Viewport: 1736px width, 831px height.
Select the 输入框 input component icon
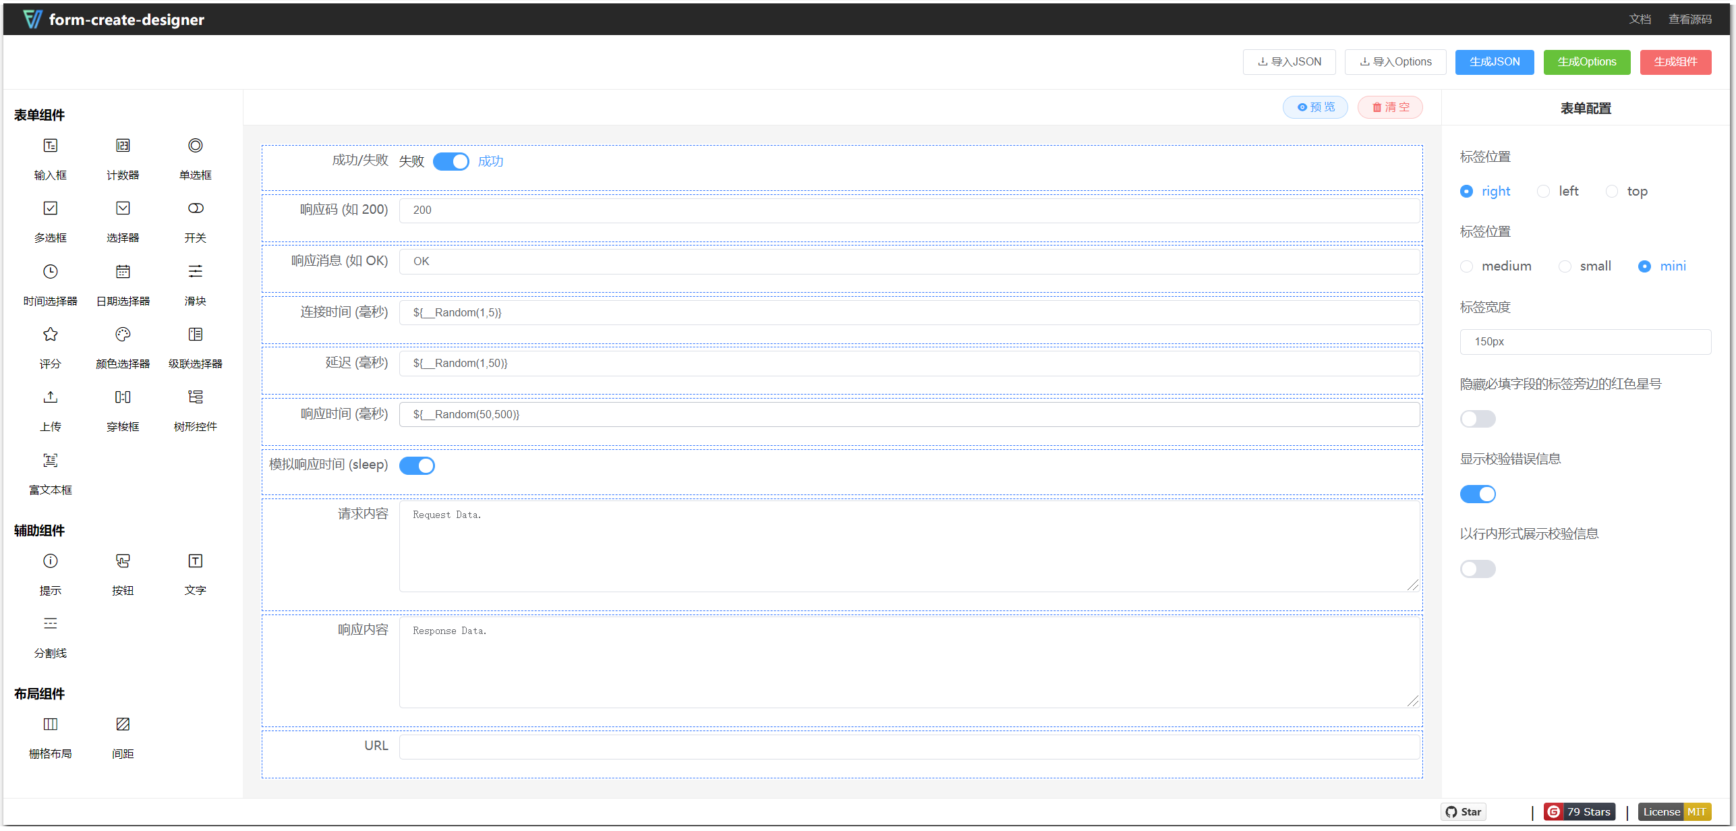pyautogui.click(x=51, y=146)
